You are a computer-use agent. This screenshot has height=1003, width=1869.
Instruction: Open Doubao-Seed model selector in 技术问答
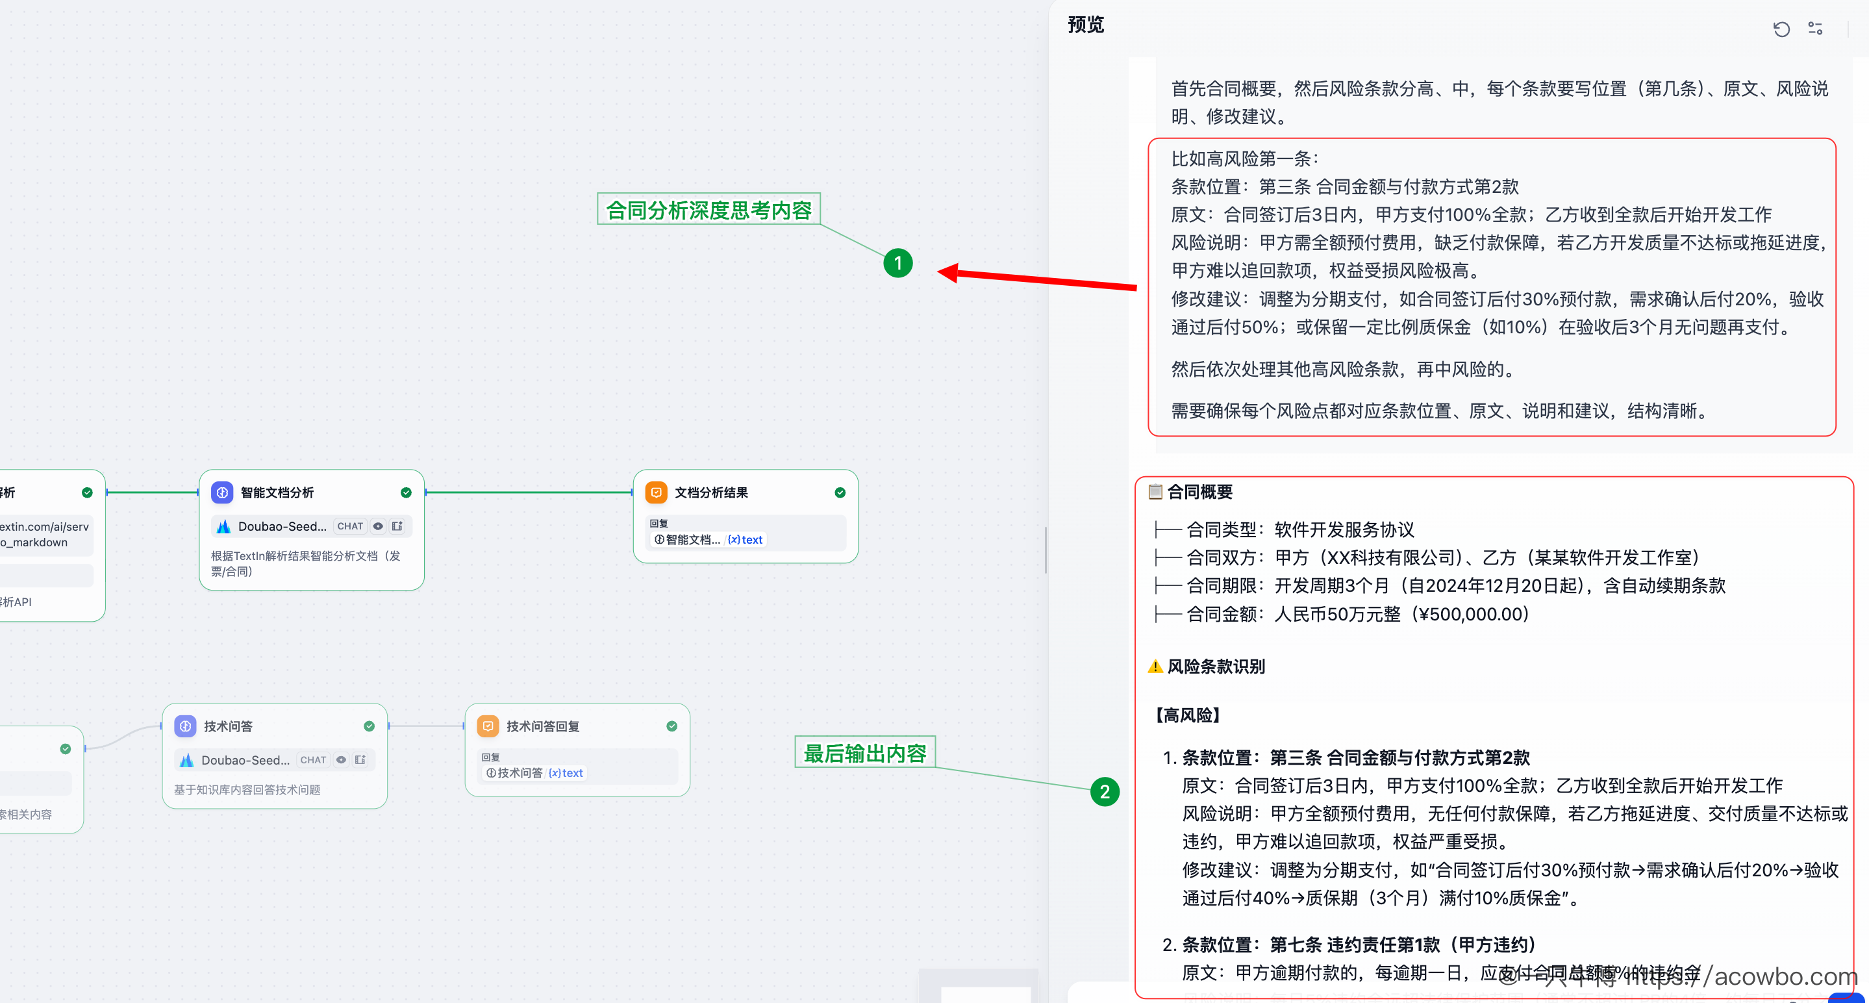[245, 760]
